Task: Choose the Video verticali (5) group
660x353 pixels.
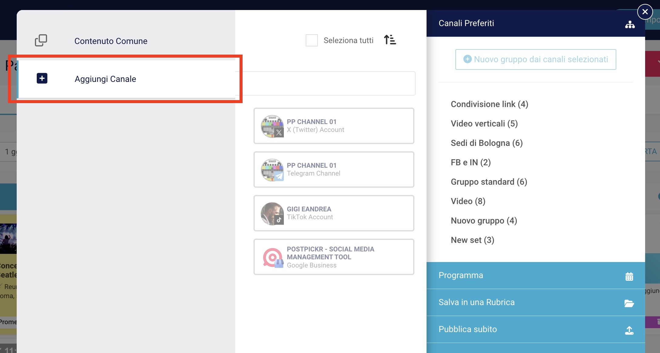Action: point(484,124)
